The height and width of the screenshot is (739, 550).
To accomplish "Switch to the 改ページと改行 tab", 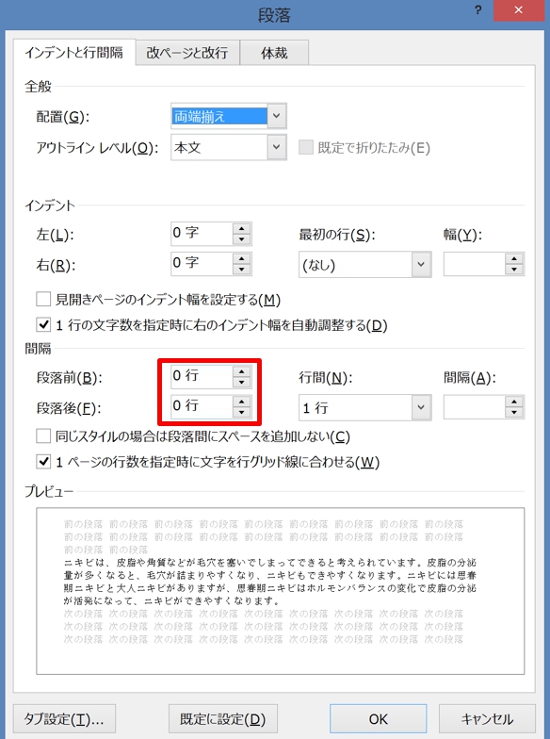I will point(187,53).
